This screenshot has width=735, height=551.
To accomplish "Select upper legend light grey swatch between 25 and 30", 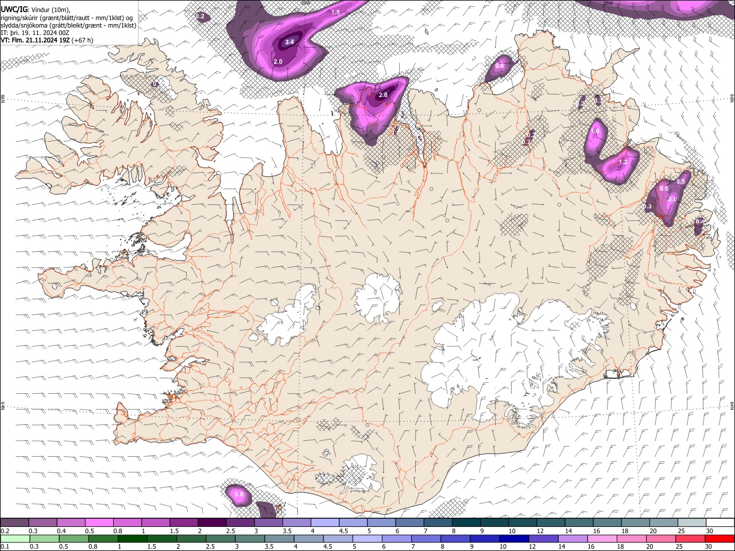I will pyautogui.click(x=692, y=523).
